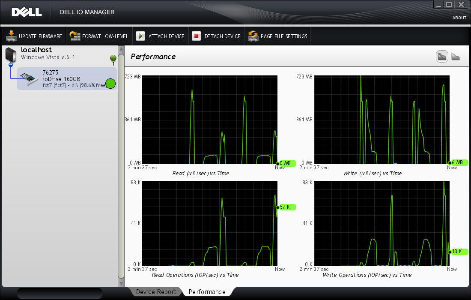
Task: Click the Detach Device stop icon
Action: [x=197, y=36]
